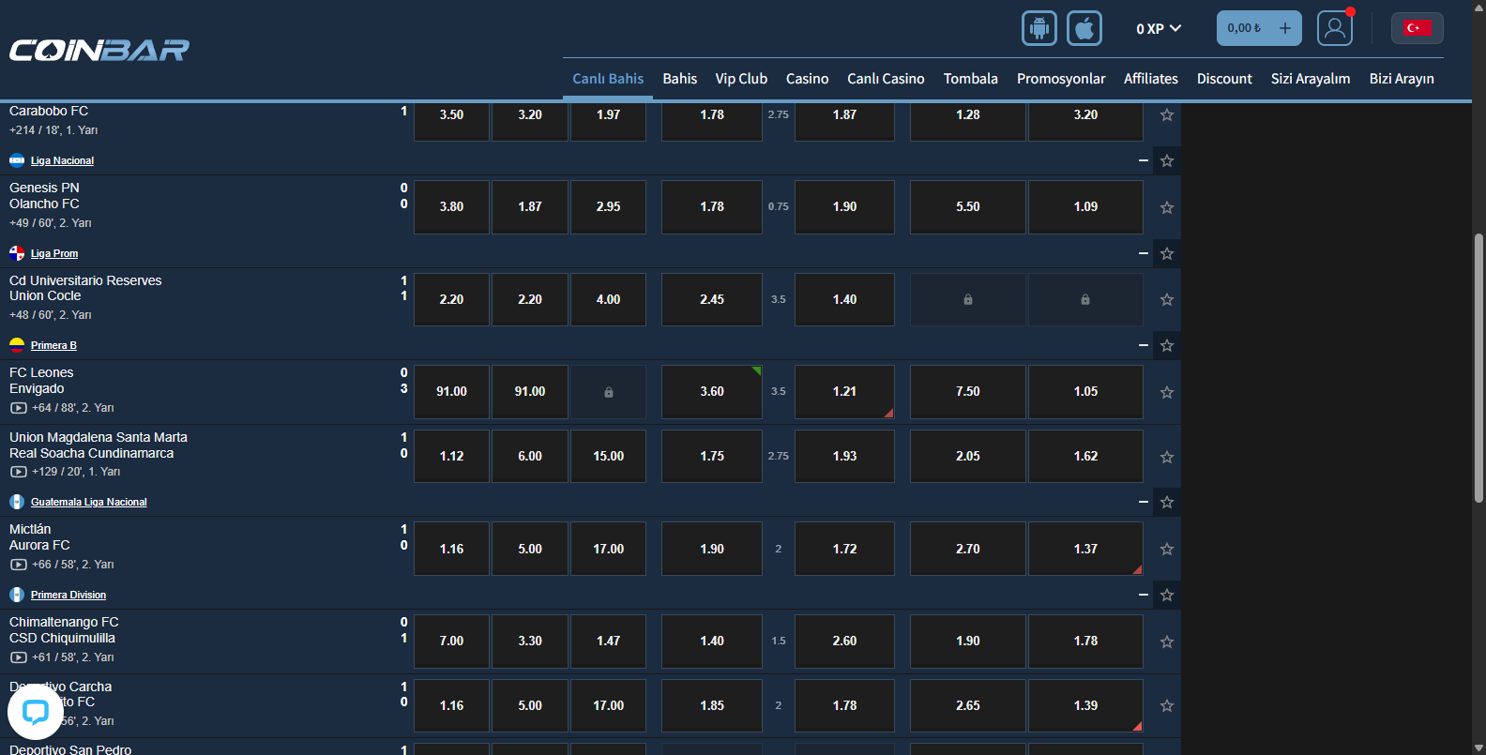
Task: Open the user account profile icon
Action: (x=1334, y=28)
